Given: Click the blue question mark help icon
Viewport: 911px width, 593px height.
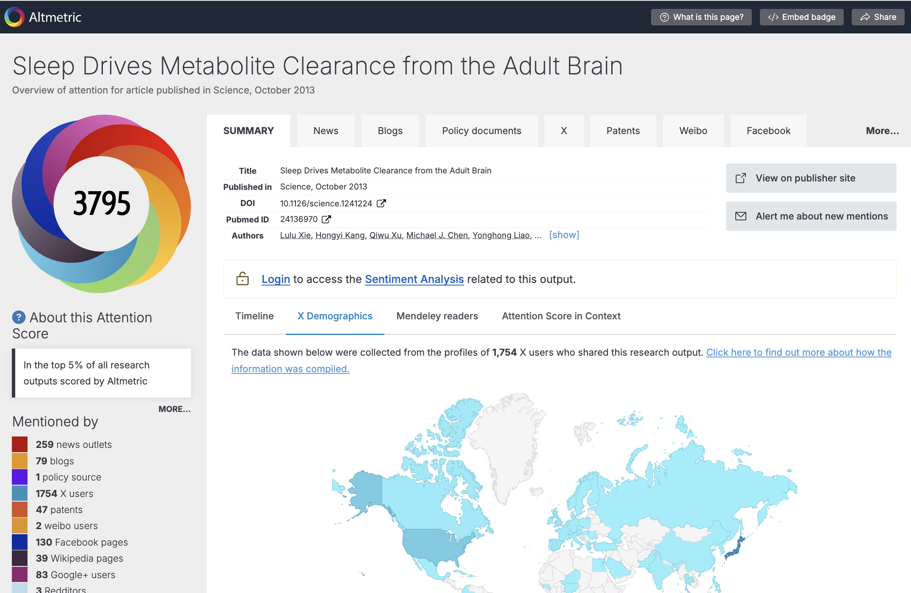Looking at the screenshot, I should click(x=19, y=317).
